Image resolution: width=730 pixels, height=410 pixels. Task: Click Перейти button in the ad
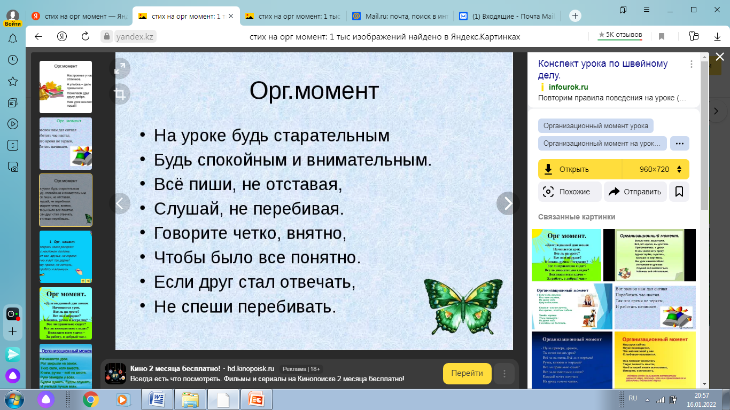point(467,374)
